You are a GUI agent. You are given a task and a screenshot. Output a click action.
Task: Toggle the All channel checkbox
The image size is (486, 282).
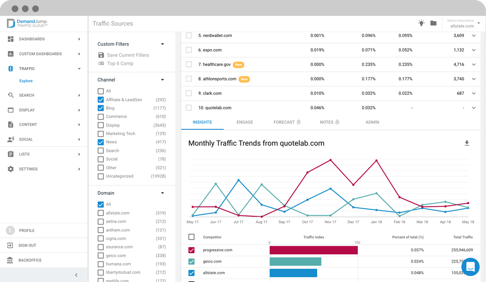[101, 91]
